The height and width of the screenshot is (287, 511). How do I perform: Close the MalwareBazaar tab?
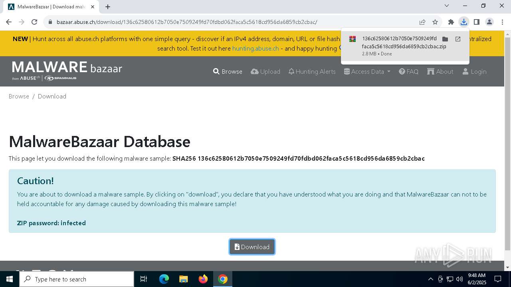pos(92,6)
